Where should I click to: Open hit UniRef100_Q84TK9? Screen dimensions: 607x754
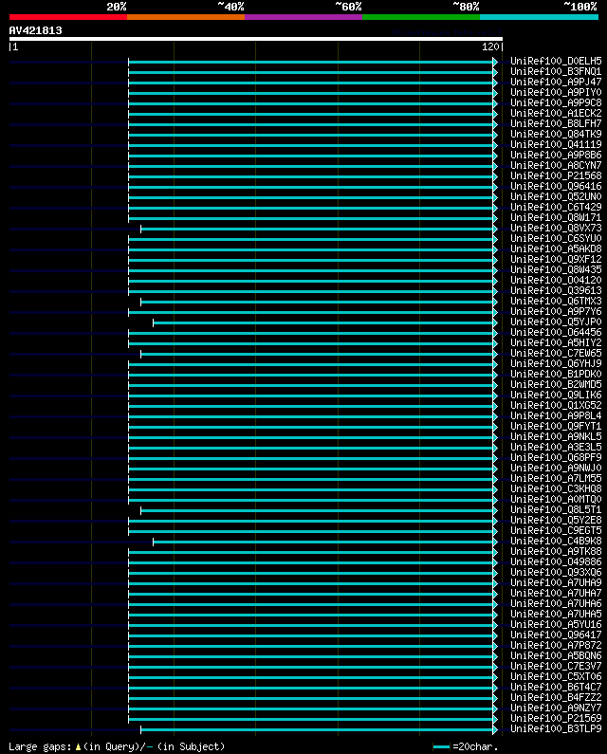[556, 134]
